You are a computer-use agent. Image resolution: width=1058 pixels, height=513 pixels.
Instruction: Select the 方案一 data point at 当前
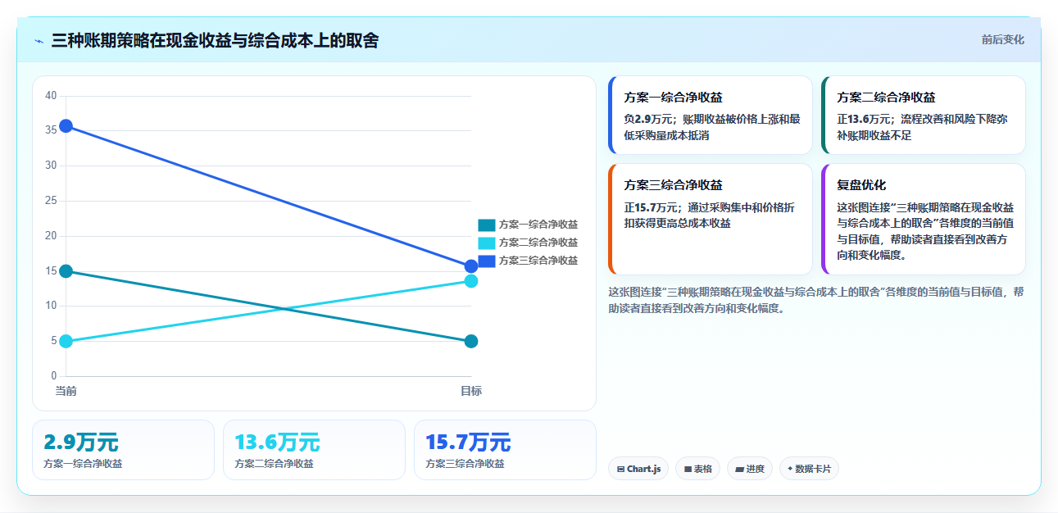66,271
